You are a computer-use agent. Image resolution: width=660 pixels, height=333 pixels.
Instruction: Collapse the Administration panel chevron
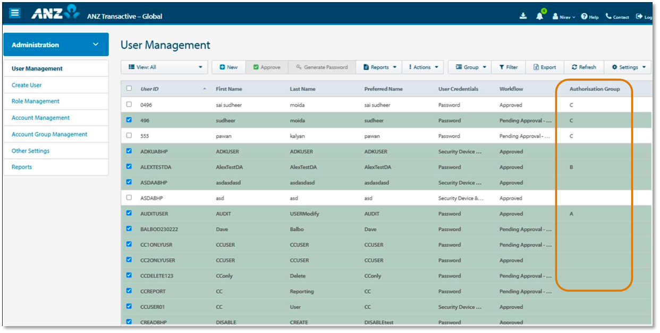click(96, 45)
